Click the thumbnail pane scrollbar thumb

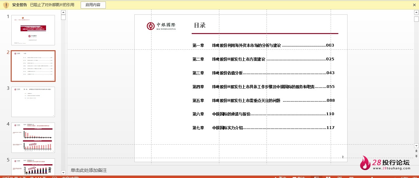pos(63,17)
